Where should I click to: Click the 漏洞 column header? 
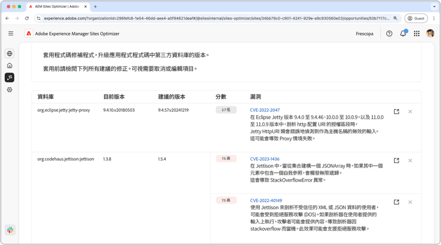255,97
